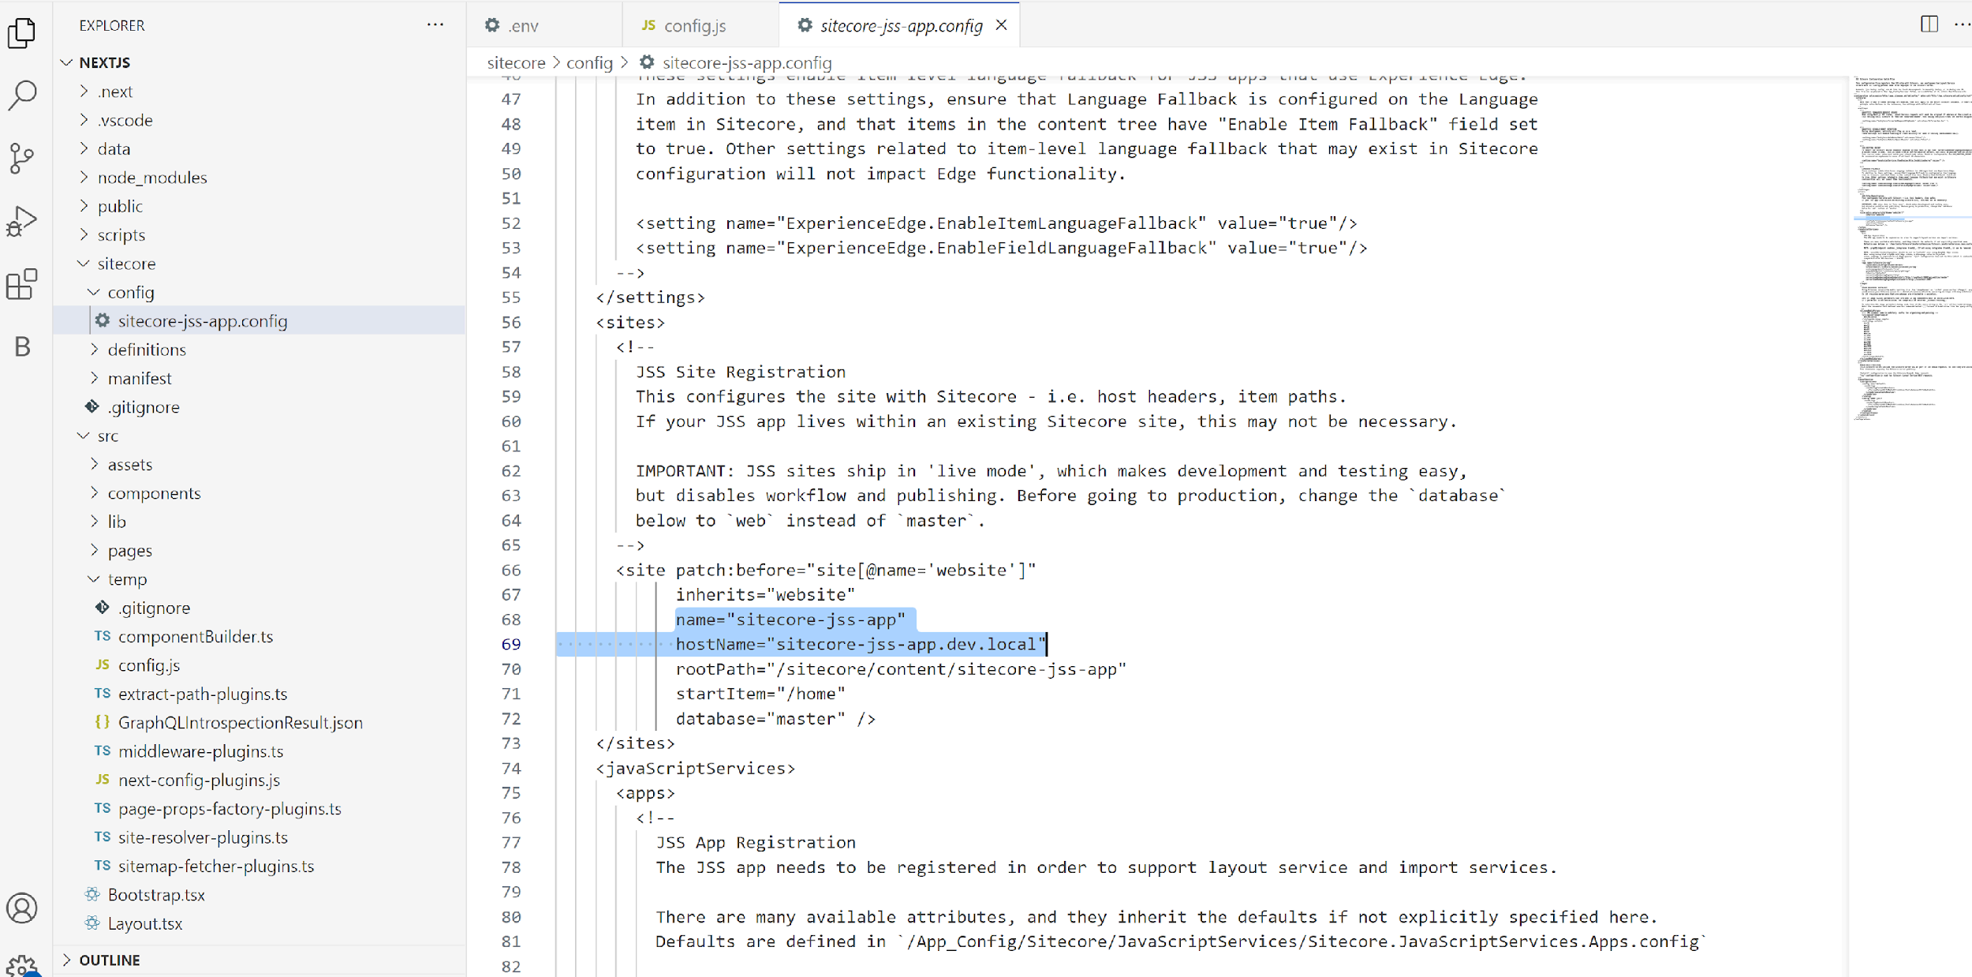Open sitecore-jss-app.config file in explorer

[260, 321]
